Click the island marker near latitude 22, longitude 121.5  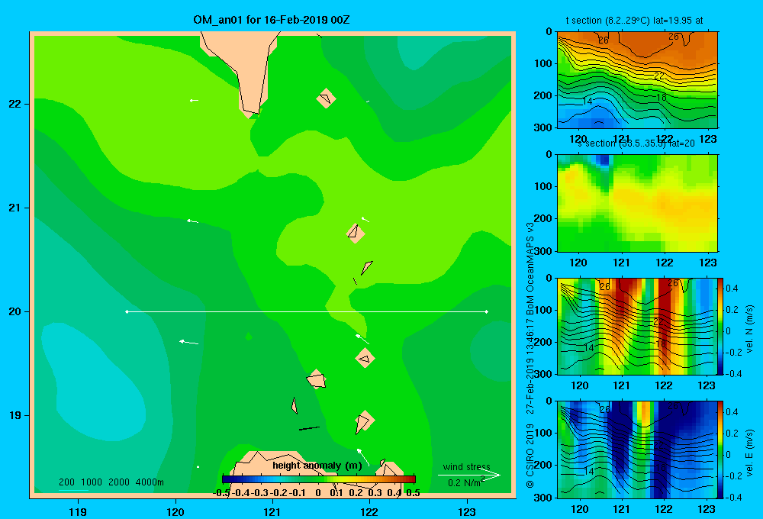[326, 98]
